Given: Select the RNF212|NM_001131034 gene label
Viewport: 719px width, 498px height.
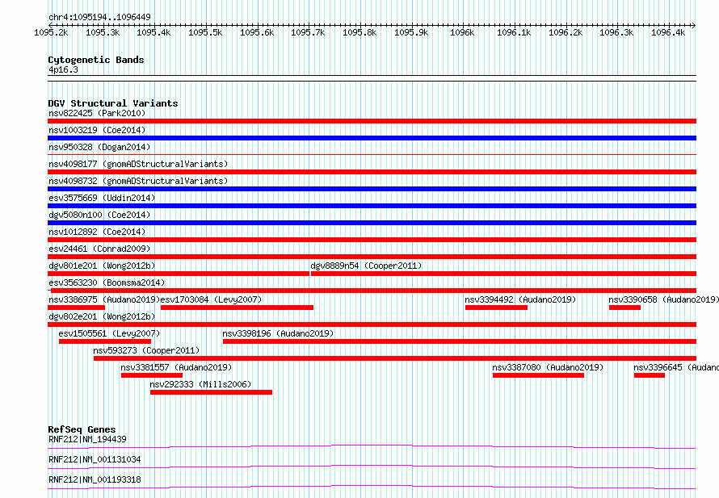Looking at the screenshot, I should [95, 459].
